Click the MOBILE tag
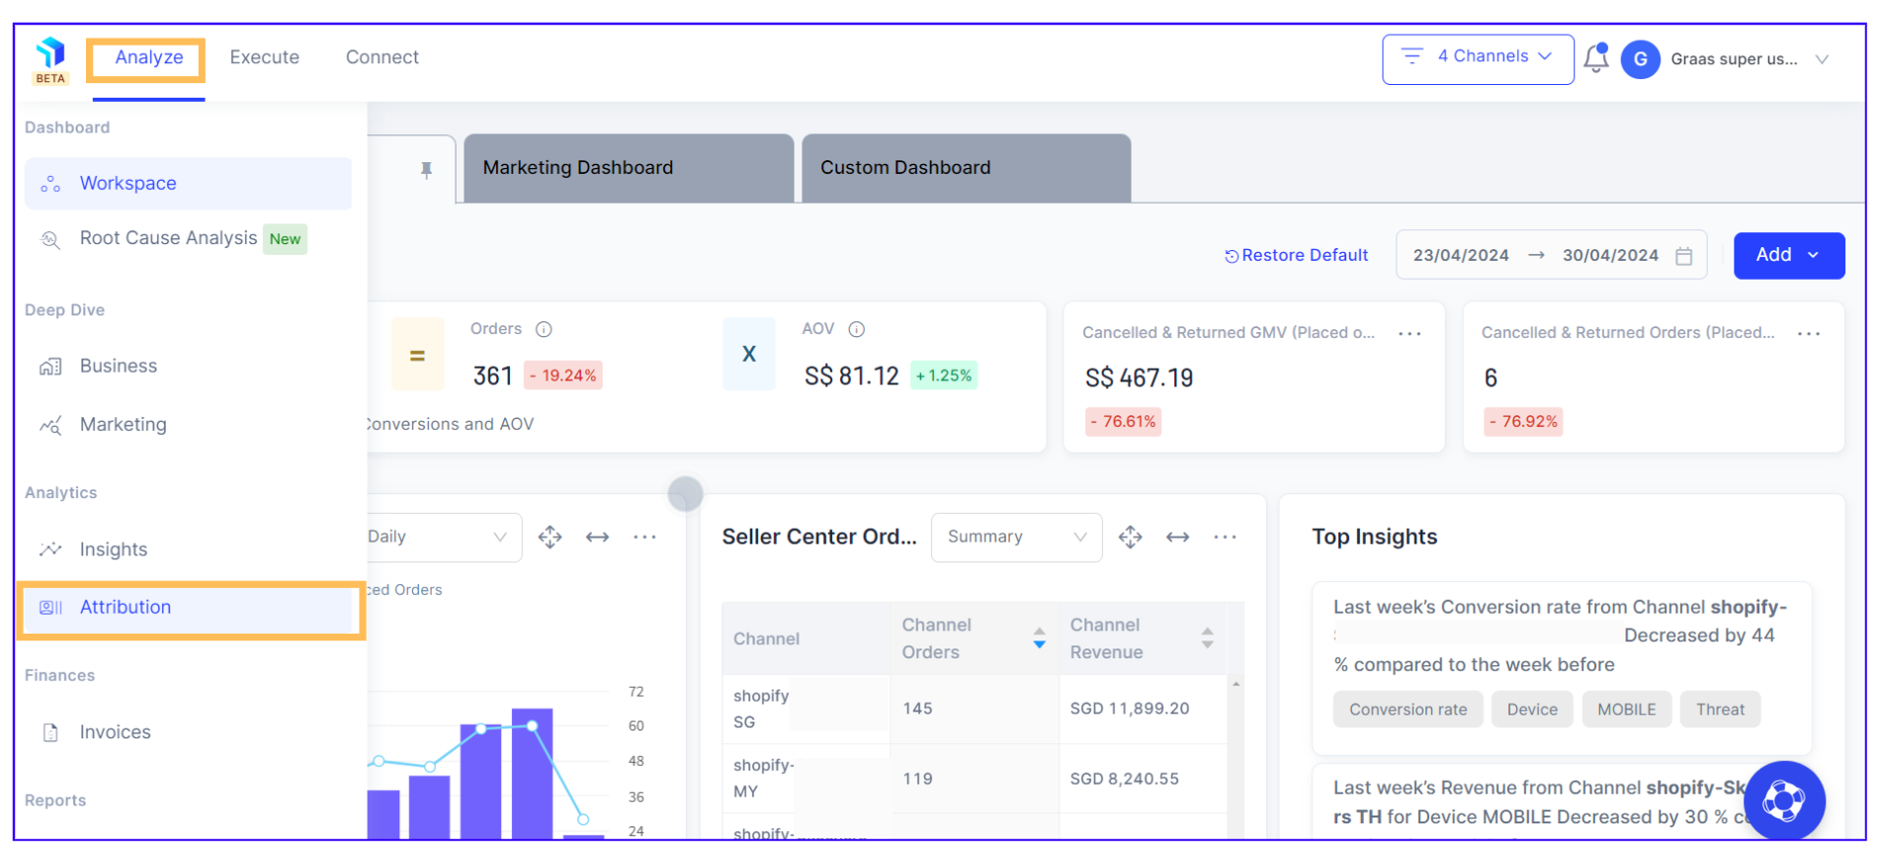1883x858 pixels. [1626, 710]
